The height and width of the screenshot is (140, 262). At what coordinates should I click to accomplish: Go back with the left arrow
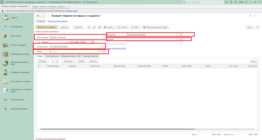(x=38, y=16)
